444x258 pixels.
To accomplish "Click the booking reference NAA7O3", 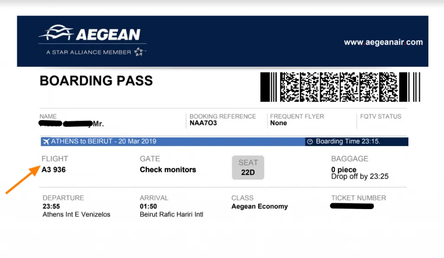I will [203, 123].
